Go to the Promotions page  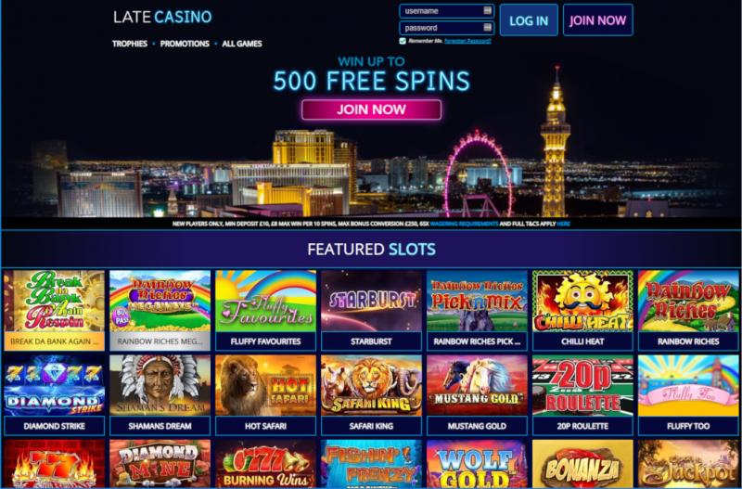(185, 44)
